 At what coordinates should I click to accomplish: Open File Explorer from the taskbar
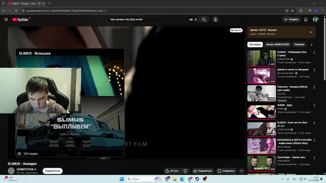(x=175, y=179)
